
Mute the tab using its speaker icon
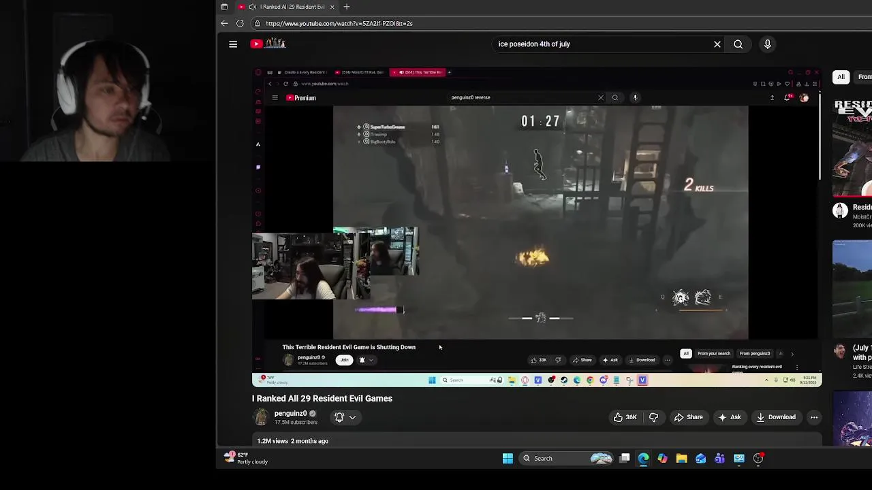pyautogui.click(x=252, y=7)
